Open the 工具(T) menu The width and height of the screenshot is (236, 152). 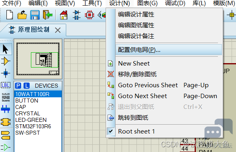click(x=92, y=3)
